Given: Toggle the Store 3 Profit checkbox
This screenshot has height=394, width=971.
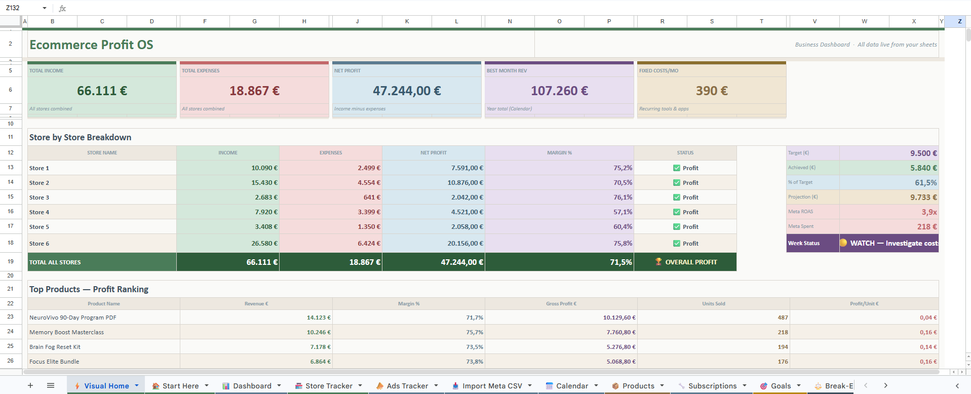Looking at the screenshot, I should pyautogui.click(x=677, y=197).
